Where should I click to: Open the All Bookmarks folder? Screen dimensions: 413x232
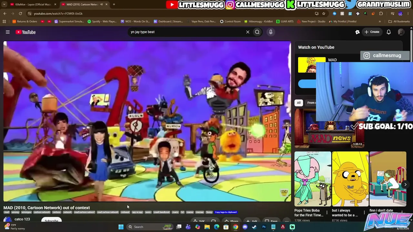pos(399,22)
